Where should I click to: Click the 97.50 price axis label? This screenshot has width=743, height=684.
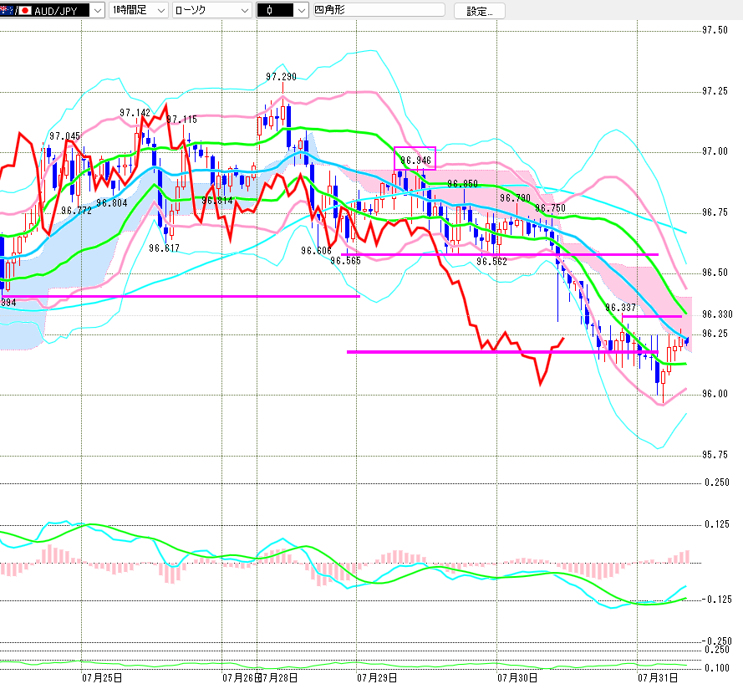(x=715, y=30)
